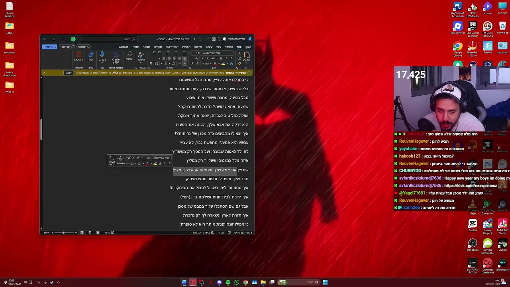Image resolution: width=510 pixels, height=287 pixels.
Task: Click into the Word title search box
Action: pos(109,39)
